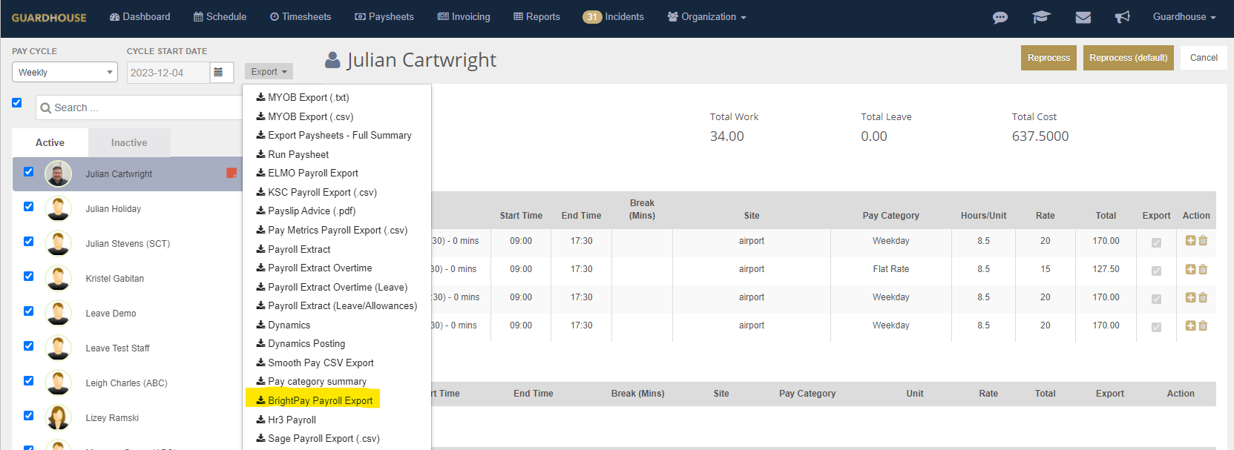Uncheck Leigh Charles (ABC) checkbox

point(28,380)
